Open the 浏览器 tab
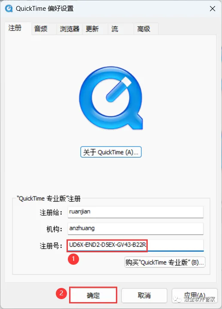 tap(69, 29)
